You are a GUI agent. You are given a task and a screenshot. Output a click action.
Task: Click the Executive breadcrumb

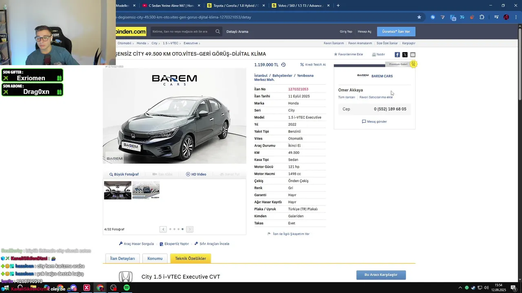click(190, 43)
